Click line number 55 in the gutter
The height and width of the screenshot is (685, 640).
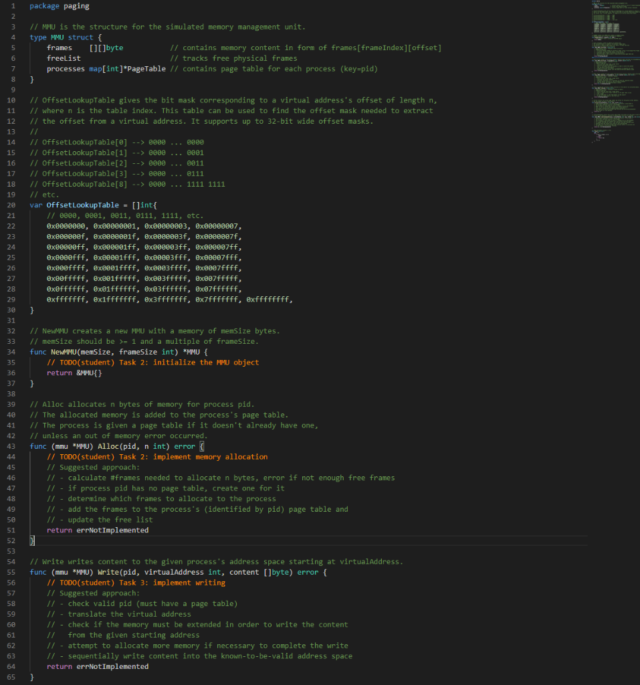click(11, 572)
